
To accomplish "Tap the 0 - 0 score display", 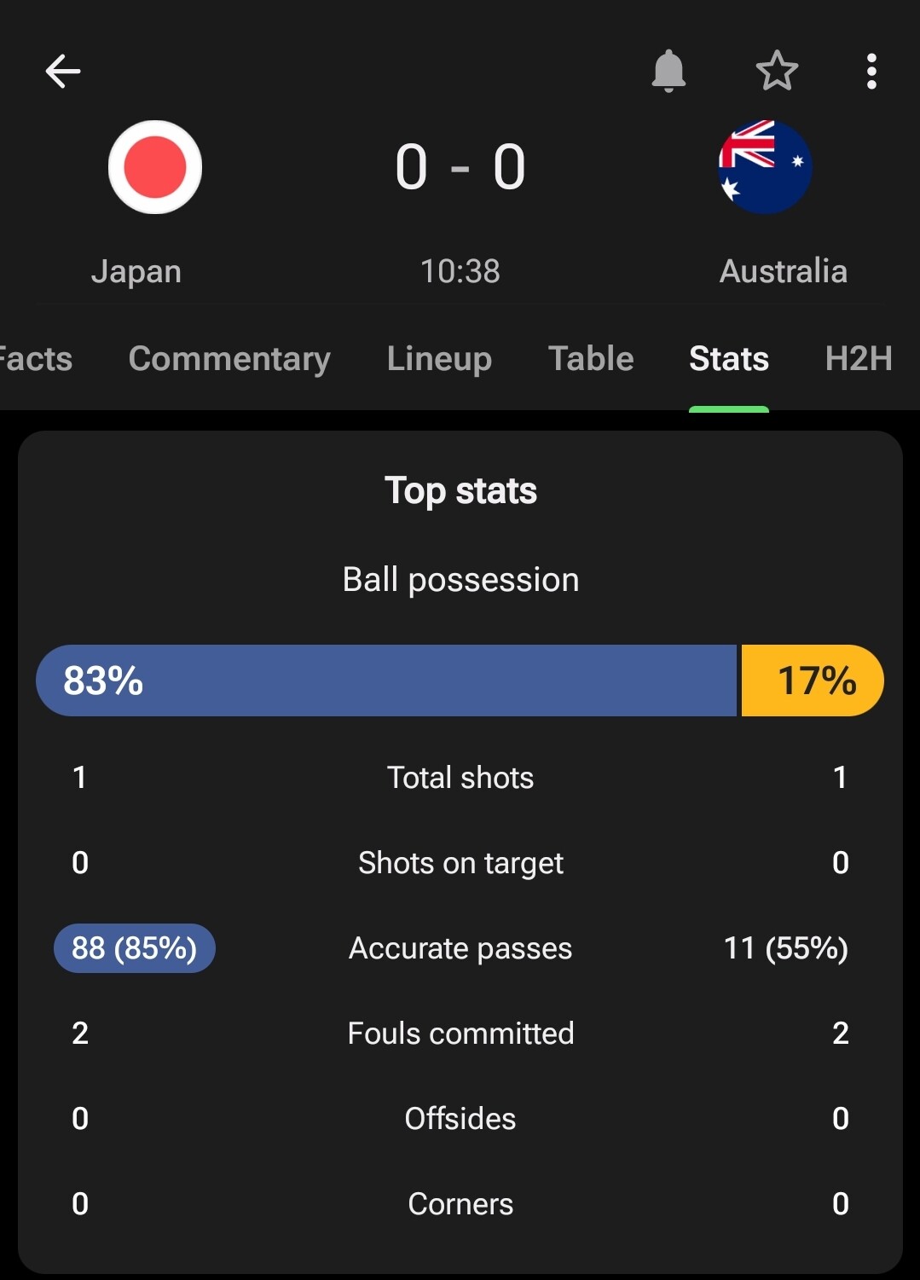I will [460, 167].
